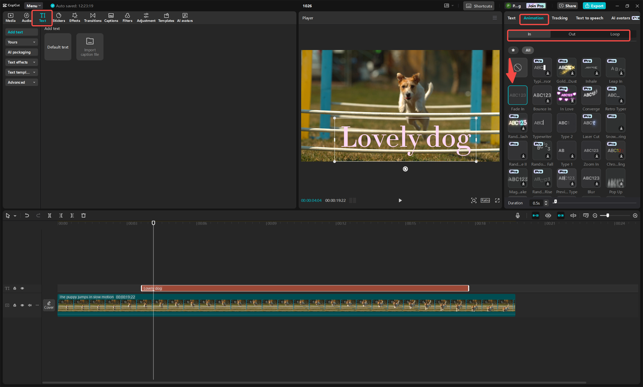This screenshot has height=387, width=643.
Task: Zoom in on the timeline
Action: (x=635, y=216)
